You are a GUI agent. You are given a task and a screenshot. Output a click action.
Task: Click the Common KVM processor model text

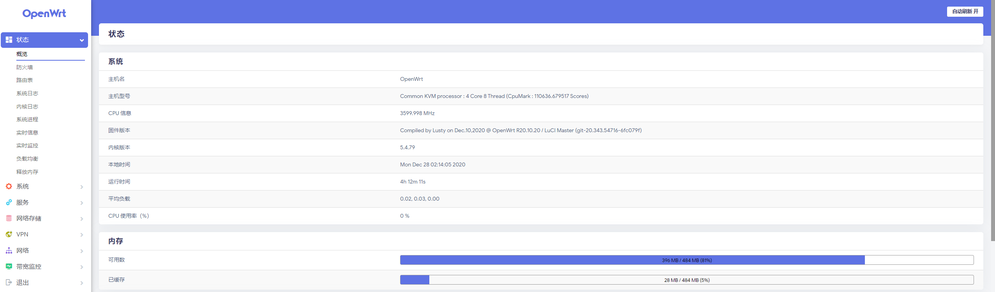click(494, 96)
